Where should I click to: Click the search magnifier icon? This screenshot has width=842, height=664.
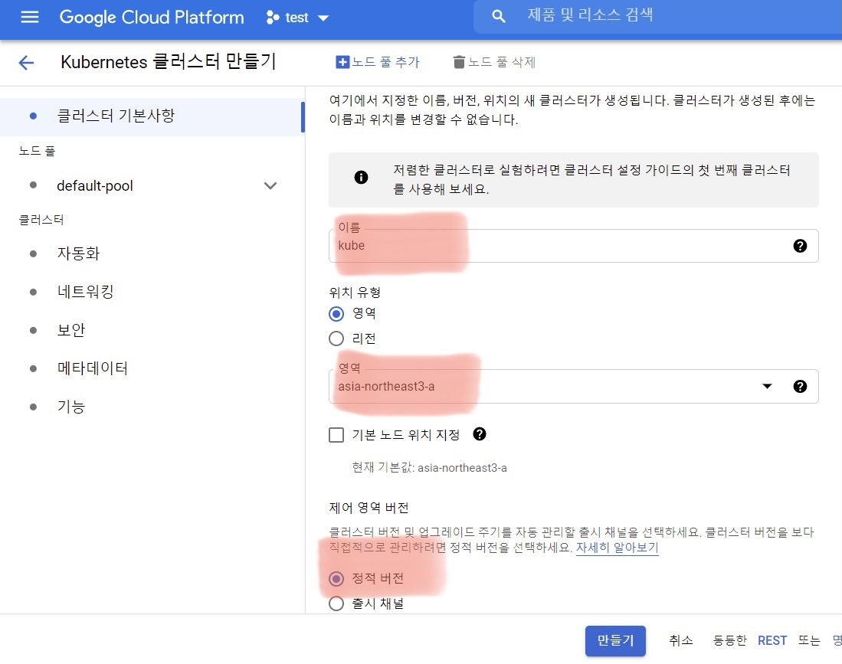click(498, 16)
